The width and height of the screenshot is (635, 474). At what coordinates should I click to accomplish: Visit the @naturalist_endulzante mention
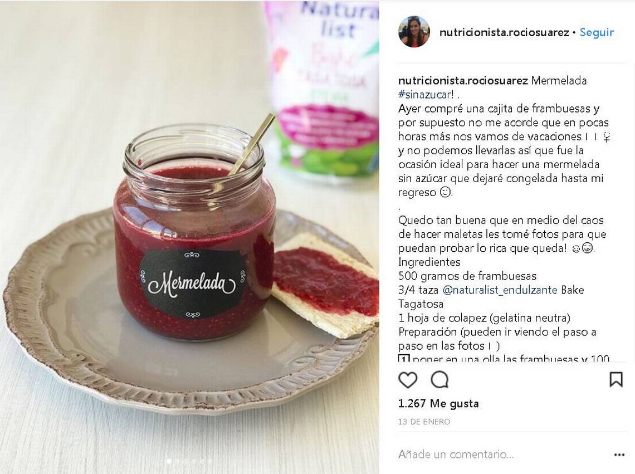click(x=500, y=290)
